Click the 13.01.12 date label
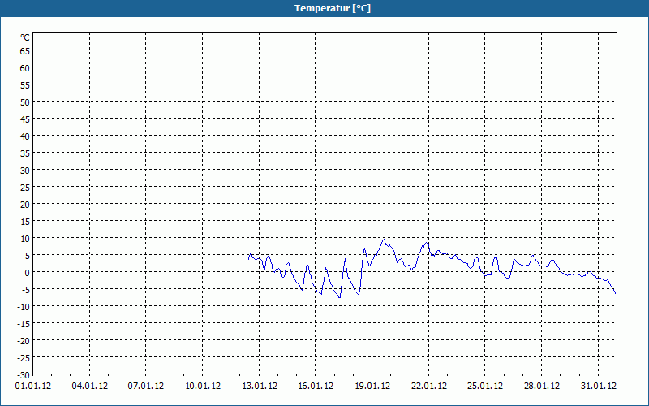The image size is (649, 406). tap(260, 387)
